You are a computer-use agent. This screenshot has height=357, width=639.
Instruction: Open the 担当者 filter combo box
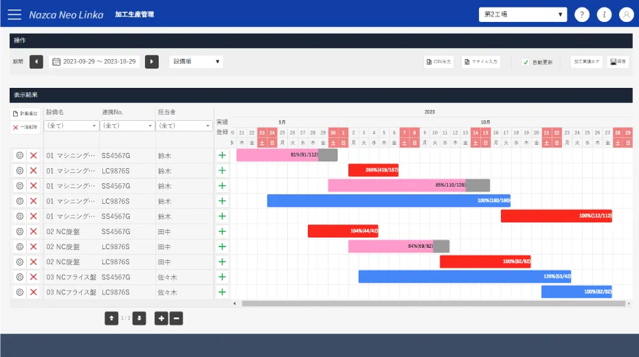[184, 126]
